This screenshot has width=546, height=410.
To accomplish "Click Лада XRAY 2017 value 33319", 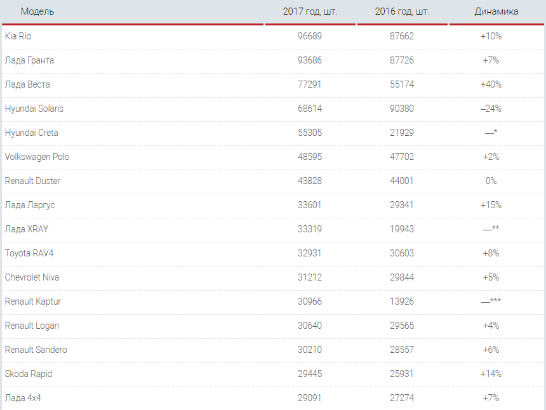I will 310,229.
